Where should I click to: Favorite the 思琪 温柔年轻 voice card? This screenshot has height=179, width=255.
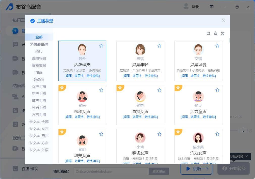pyautogui.click(x=159, y=46)
